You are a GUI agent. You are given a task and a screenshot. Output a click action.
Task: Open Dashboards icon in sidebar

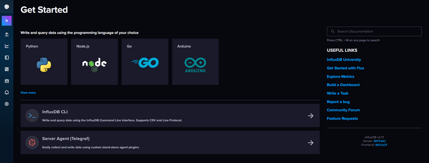pos(7,69)
